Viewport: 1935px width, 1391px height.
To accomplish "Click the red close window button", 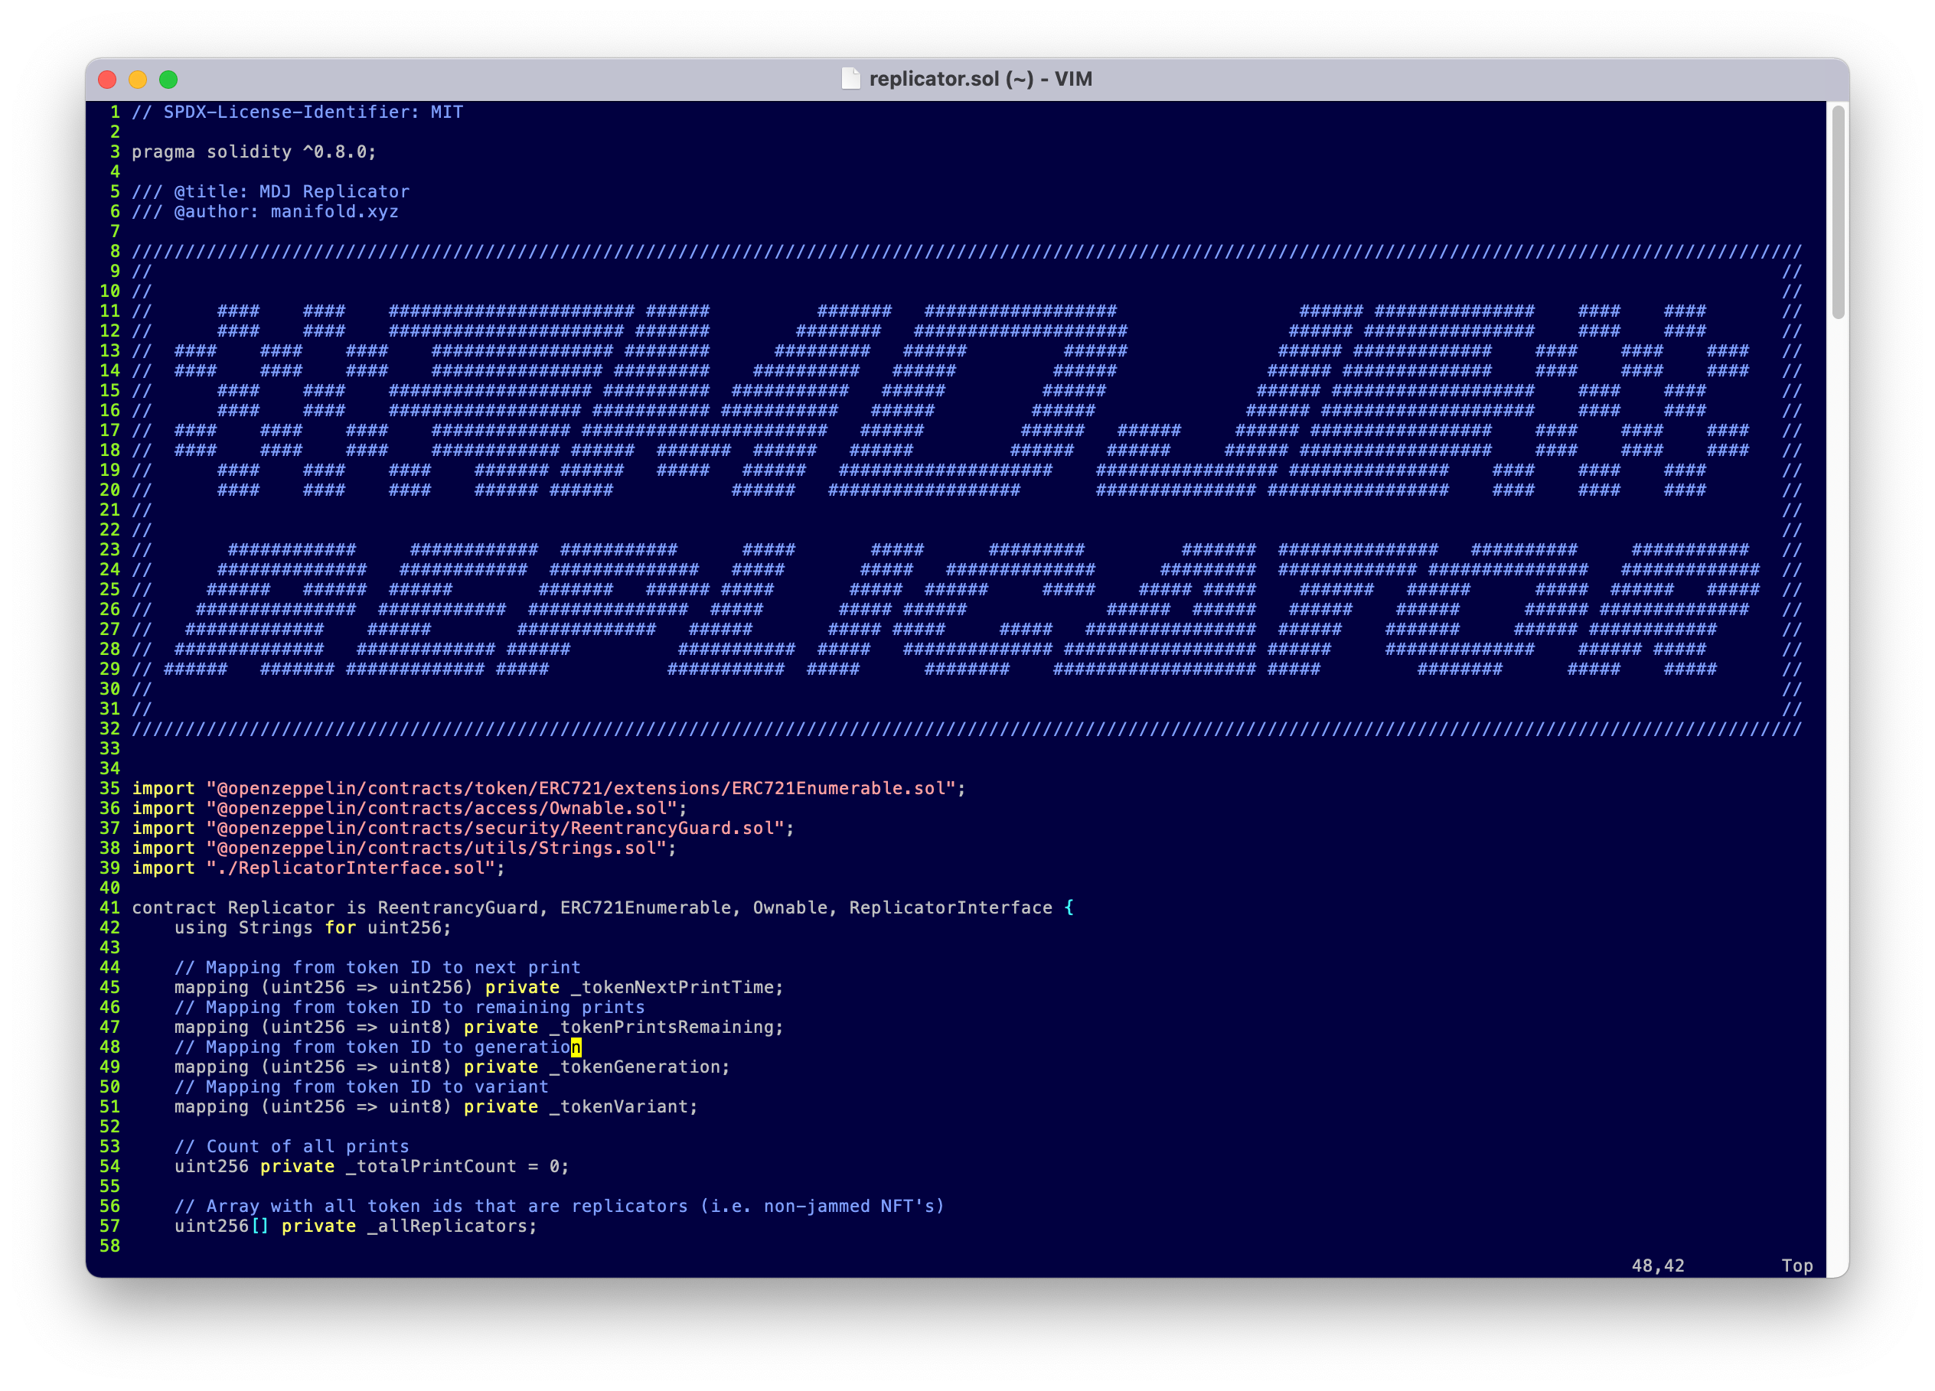I will point(107,80).
